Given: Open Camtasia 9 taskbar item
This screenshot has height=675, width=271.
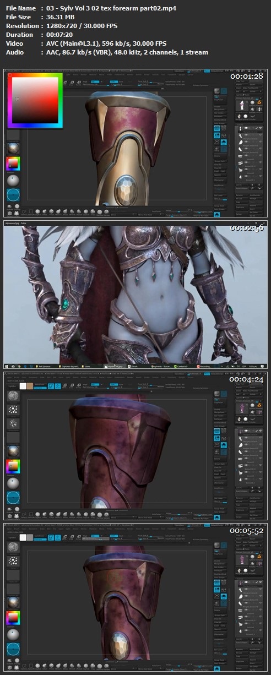Looking at the screenshot, I should click(180, 366).
